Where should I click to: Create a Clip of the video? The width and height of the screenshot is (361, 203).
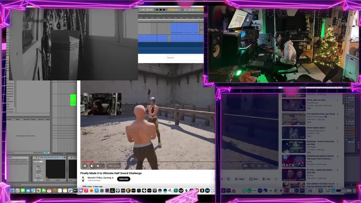(x=266, y=179)
